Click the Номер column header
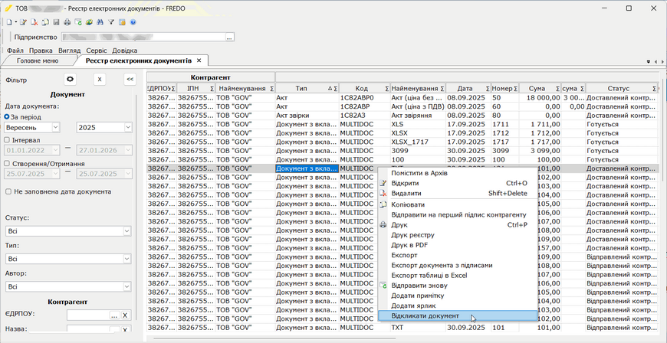This screenshot has width=667, height=343. pyautogui.click(x=505, y=88)
